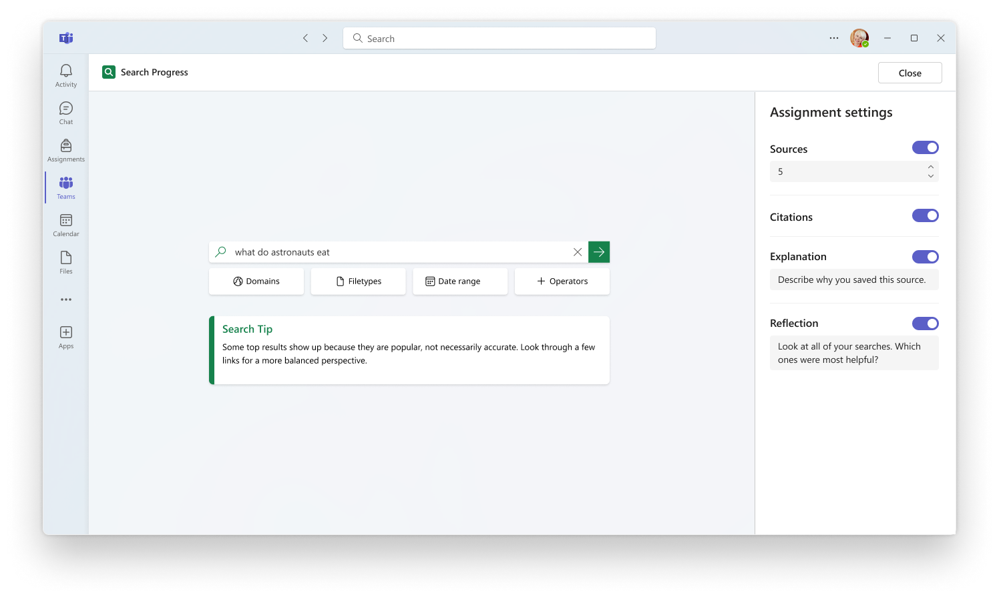
Task: Open the Chat section
Action: [x=65, y=112]
